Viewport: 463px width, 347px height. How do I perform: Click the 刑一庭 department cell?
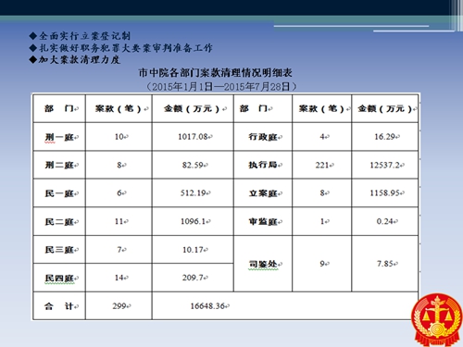59,137
